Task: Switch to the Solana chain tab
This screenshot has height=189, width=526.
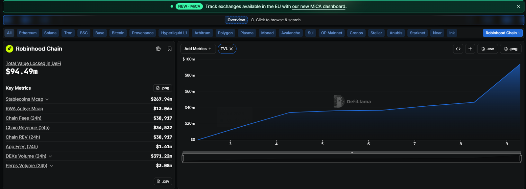Action: [50, 33]
